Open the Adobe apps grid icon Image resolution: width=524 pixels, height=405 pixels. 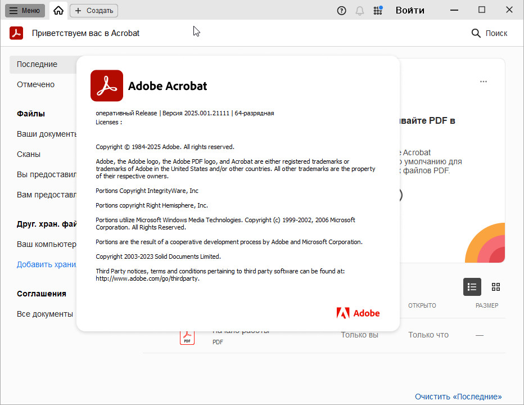coord(378,10)
